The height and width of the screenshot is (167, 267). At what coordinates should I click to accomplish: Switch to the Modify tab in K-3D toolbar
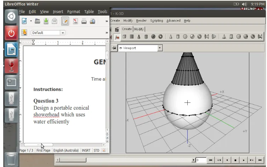pos(139,29)
